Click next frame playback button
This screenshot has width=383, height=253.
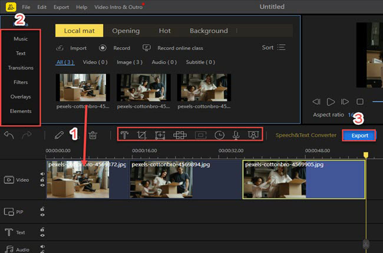tap(345, 101)
